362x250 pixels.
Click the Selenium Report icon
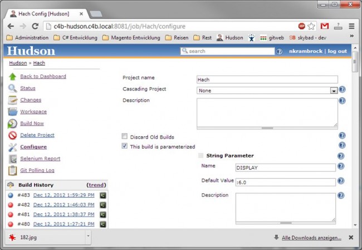pos(12,158)
